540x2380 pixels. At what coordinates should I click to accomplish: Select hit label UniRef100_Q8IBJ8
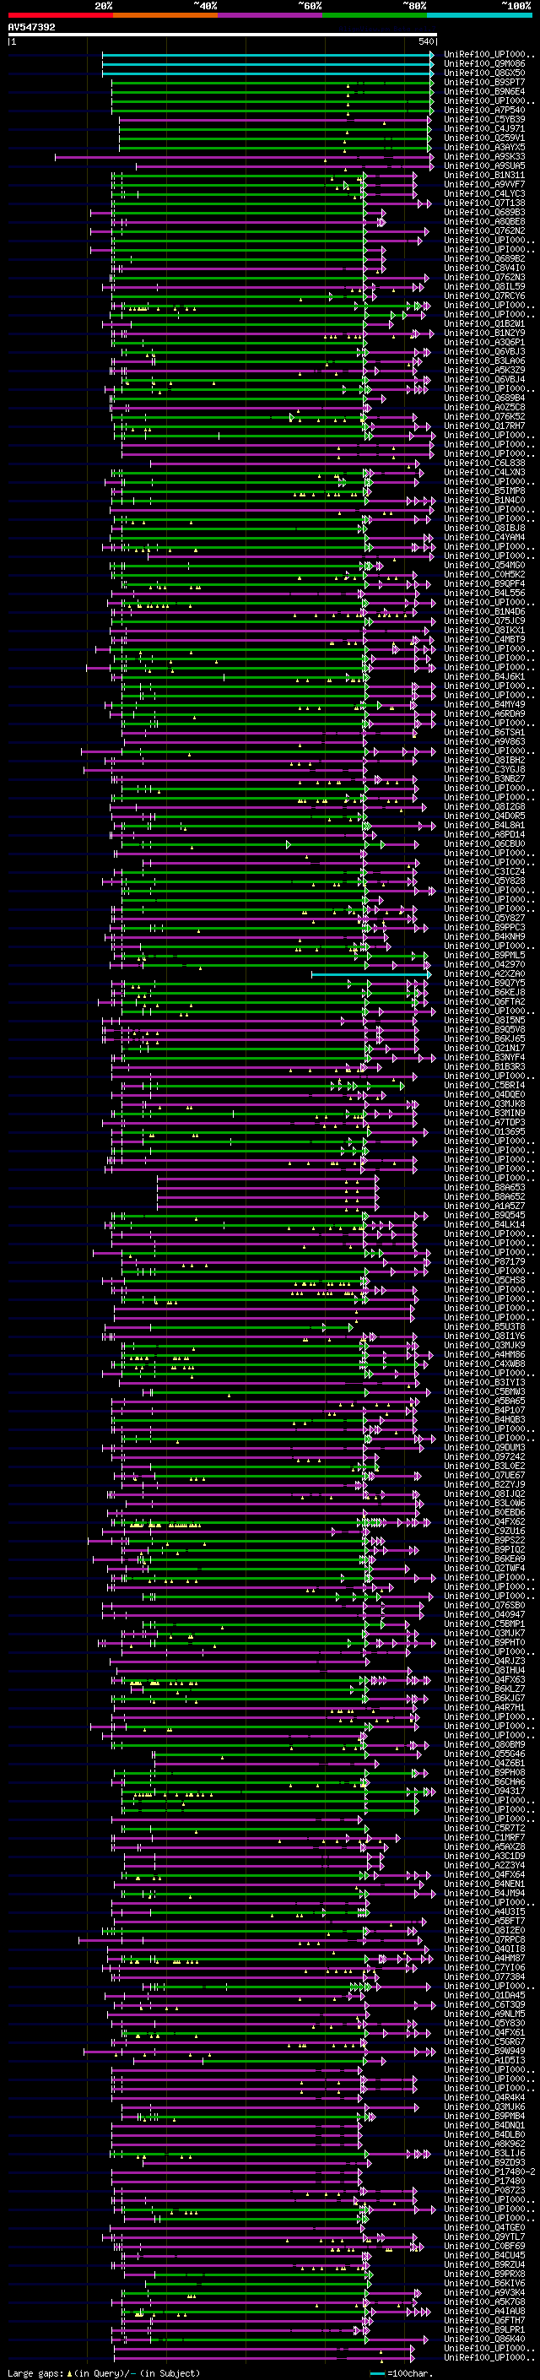click(484, 529)
